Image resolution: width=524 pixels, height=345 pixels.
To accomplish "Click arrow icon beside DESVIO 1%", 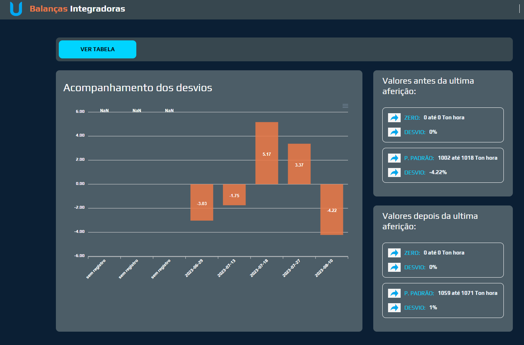I will (x=394, y=308).
